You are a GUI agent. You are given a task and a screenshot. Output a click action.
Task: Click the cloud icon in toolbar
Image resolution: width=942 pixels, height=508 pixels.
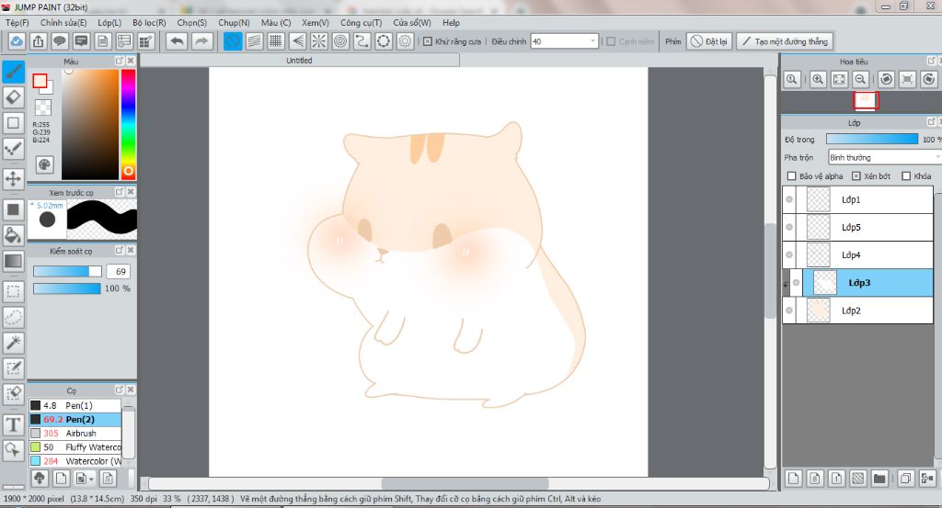click(17, 41)
